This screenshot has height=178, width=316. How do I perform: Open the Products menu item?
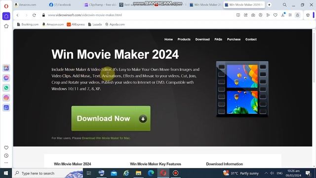(184, 40)
